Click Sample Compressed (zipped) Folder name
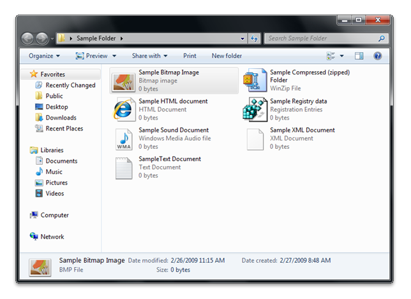Screen dimensions: 411x299 pos(310,76)
